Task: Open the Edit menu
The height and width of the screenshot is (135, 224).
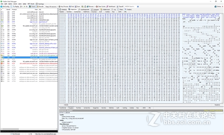Action: [6, 4]
